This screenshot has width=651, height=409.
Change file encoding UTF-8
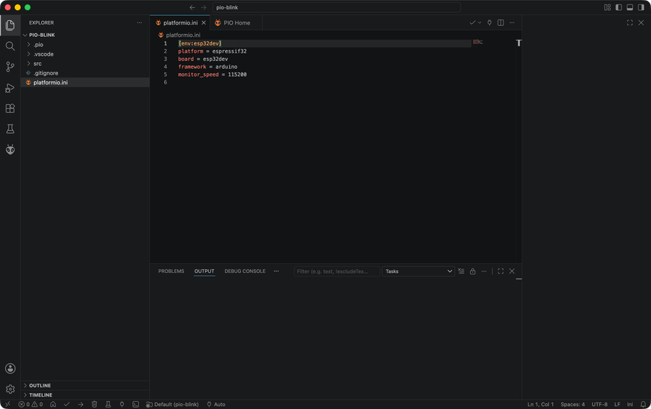pyautogui.click(x=600, y=405)
